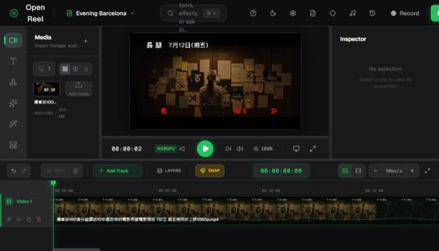439x251 pixels.
Task: Click the Open Reel logo icon
Action: pyautogui.click(x=14, y=13)
